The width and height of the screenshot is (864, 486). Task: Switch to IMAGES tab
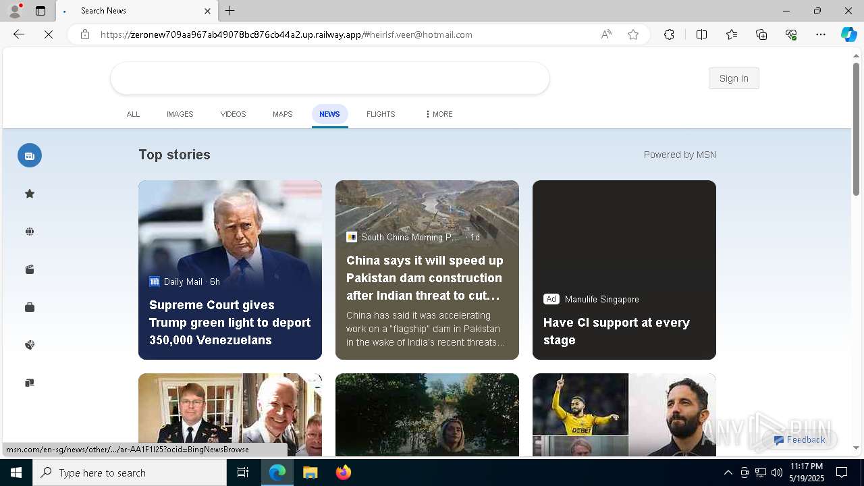click(180, 114)
